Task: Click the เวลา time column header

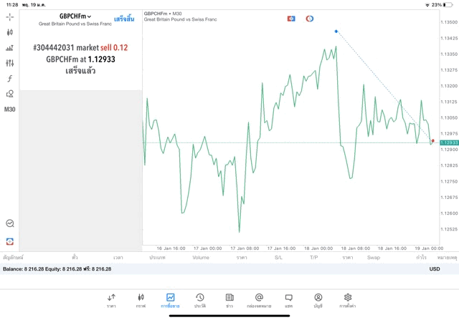Action: click(x=118, y=258)
